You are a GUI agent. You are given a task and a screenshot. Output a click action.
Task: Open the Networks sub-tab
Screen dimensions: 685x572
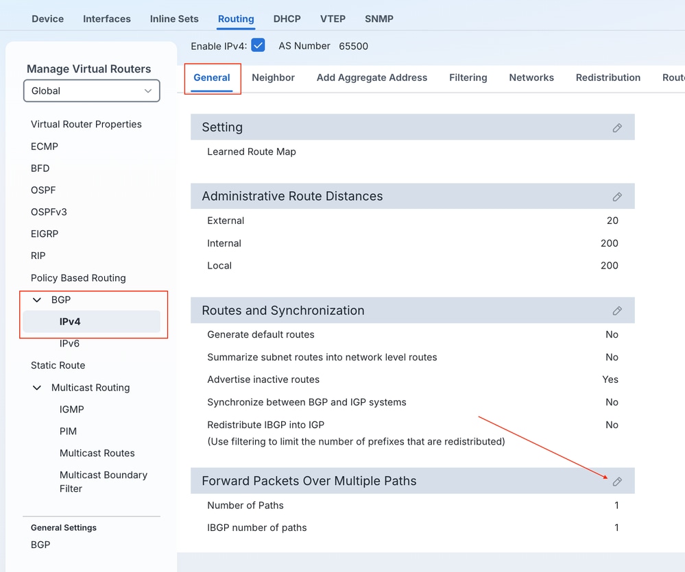[531, 77]
